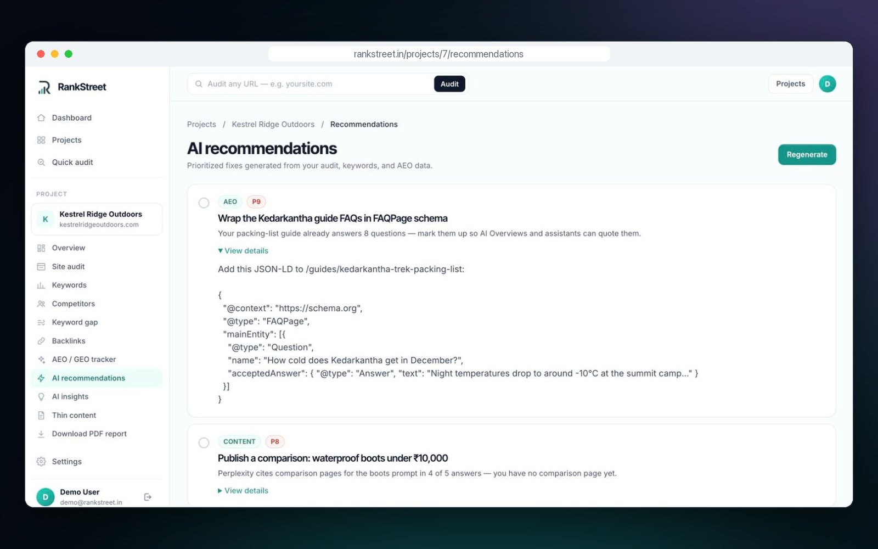This screenshot has width=878, height=549.
Task: Click the Download PDF report icon
Action: point(41,434)
